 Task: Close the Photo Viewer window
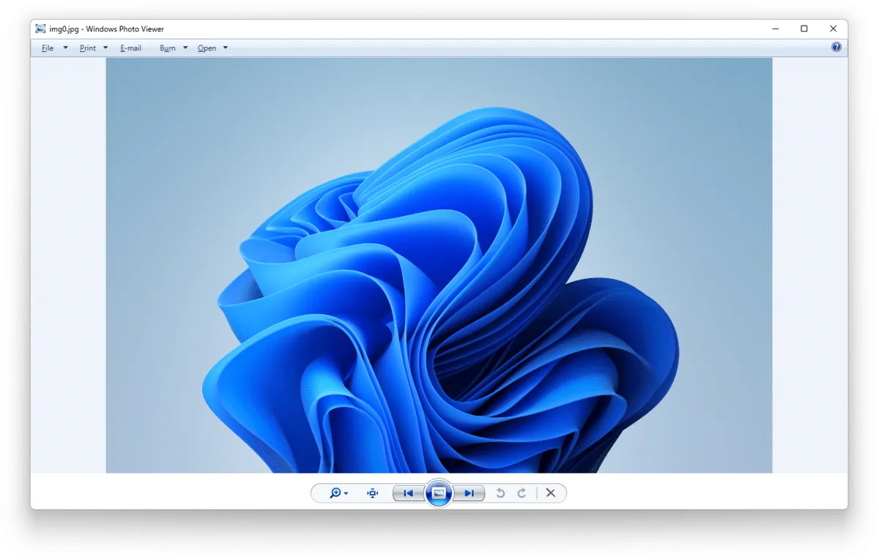click(x=833, y=29)
